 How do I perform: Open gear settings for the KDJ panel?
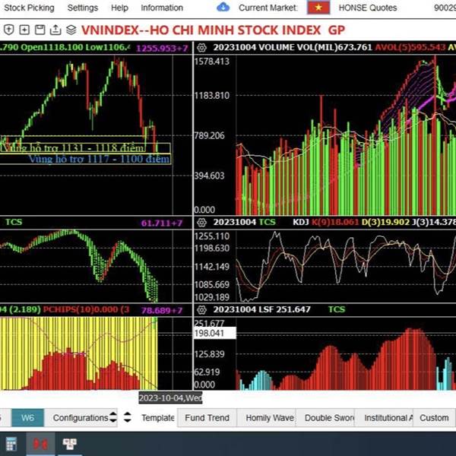pyautogui.click(x=201, y=223)
